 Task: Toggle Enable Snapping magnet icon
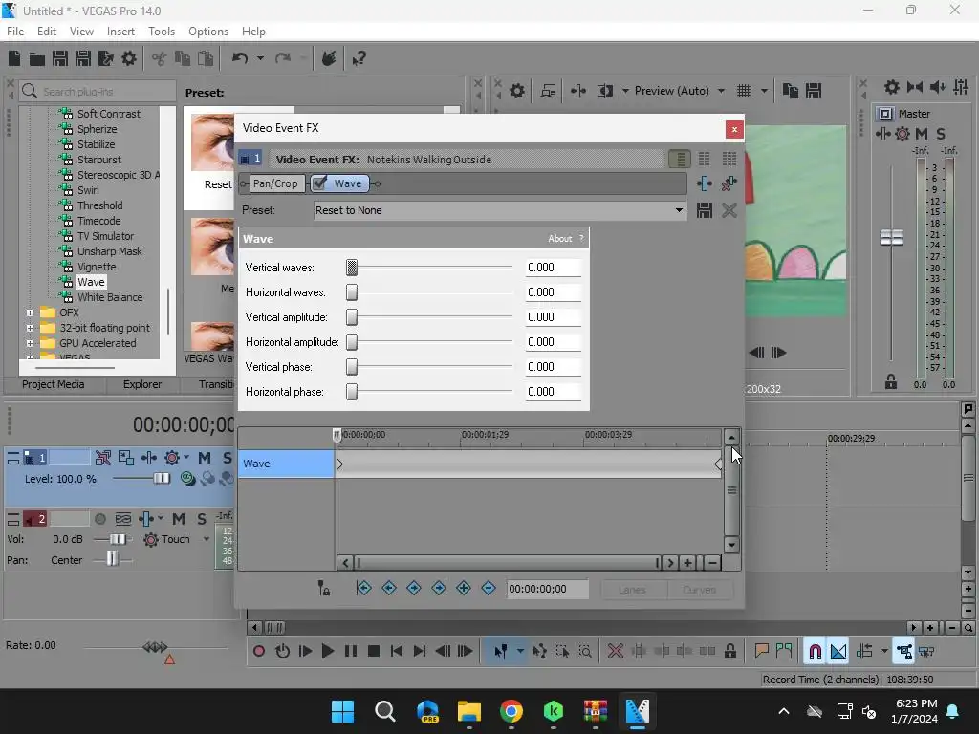(815, 652)
